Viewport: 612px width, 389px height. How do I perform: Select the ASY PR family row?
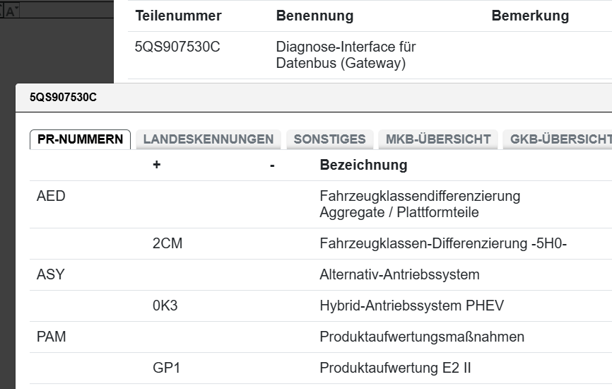50,274
